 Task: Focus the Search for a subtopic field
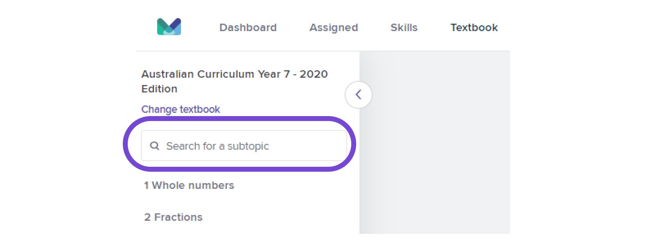click(x=244, y=146)
